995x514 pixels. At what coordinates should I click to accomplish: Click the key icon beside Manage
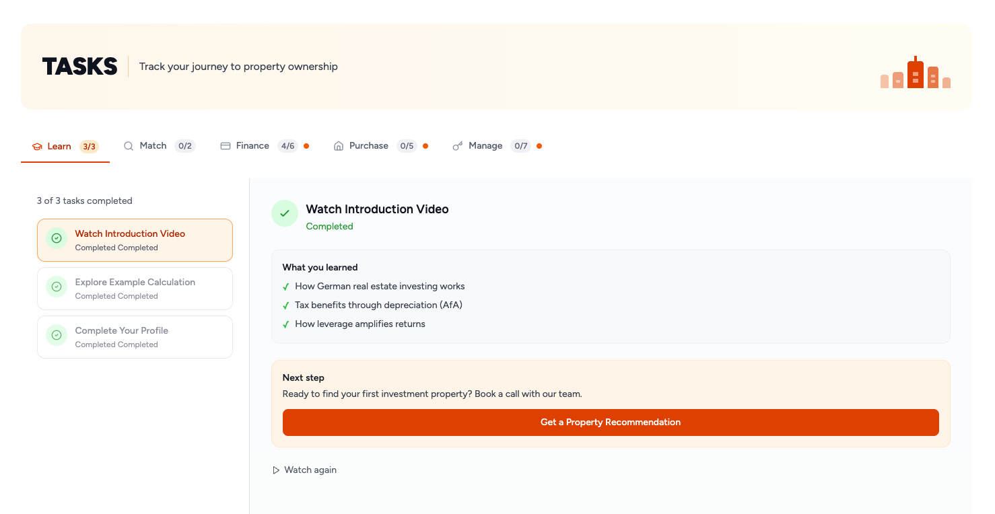pyautogui.click(x=458, y=146)
